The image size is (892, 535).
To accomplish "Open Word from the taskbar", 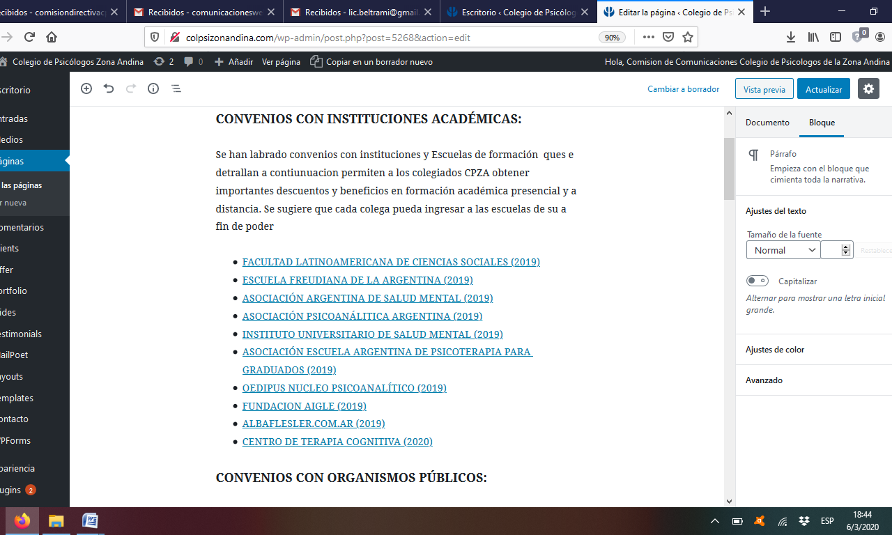I will click(90, 521).
